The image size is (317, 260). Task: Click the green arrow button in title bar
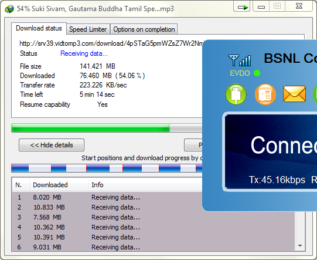pyautogui.click(x=242, y=6)
